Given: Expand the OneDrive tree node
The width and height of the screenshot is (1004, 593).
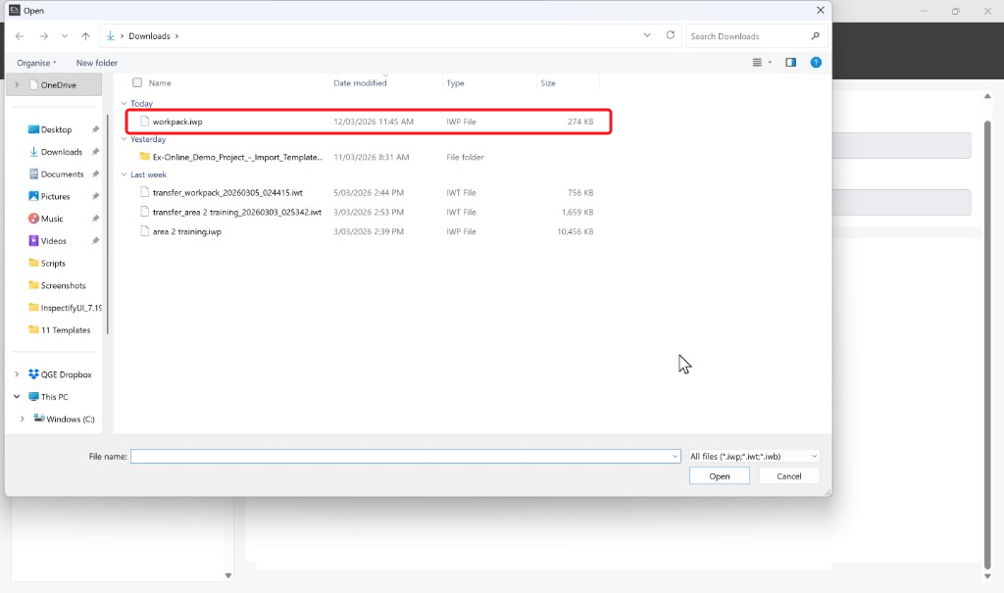Looking at the screenshot, I should [x=17, y=84].
